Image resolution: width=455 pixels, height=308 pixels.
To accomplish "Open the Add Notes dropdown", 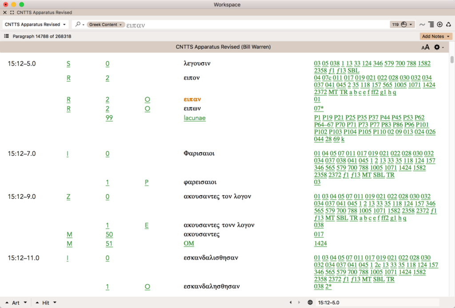I will pyautogui.click(x=435, y=36).
